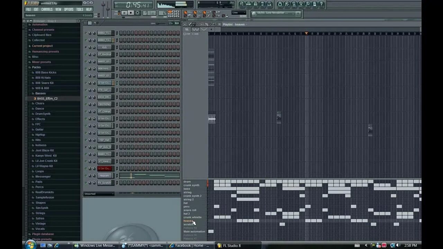Open the CHANNELS menu
The image size is (443, 249).
47,9
